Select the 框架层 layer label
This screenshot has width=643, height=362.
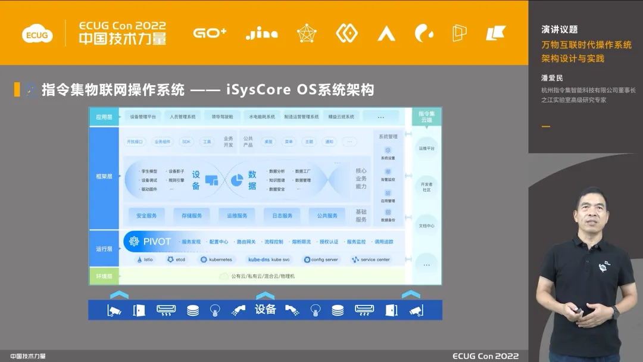[104, 177]
